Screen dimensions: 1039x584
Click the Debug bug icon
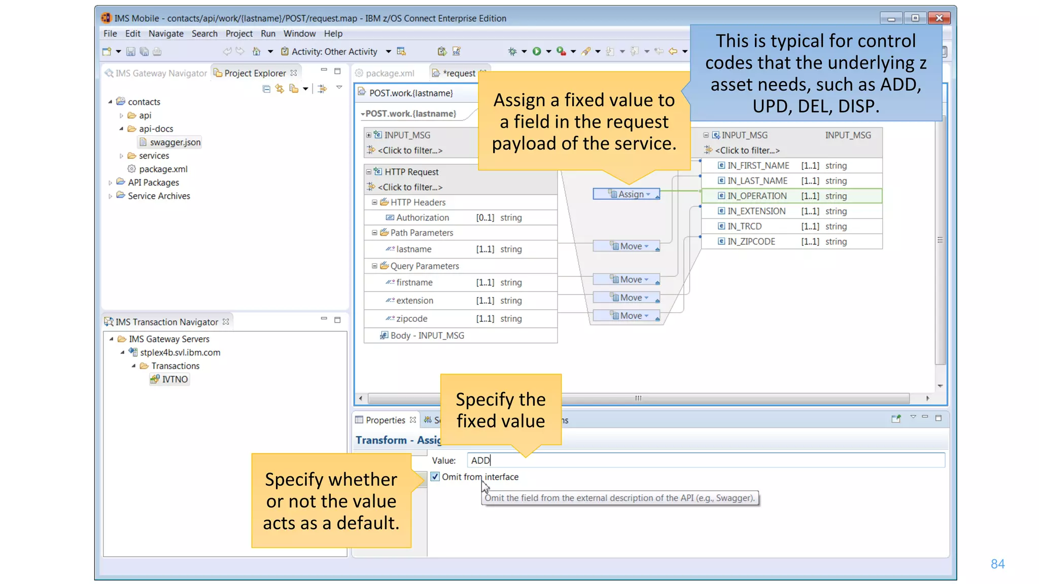point(512,51)
